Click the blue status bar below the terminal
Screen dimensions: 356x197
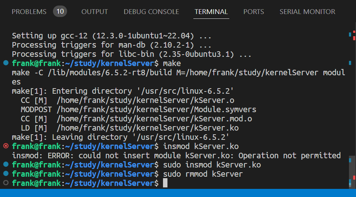click(178, 193)
